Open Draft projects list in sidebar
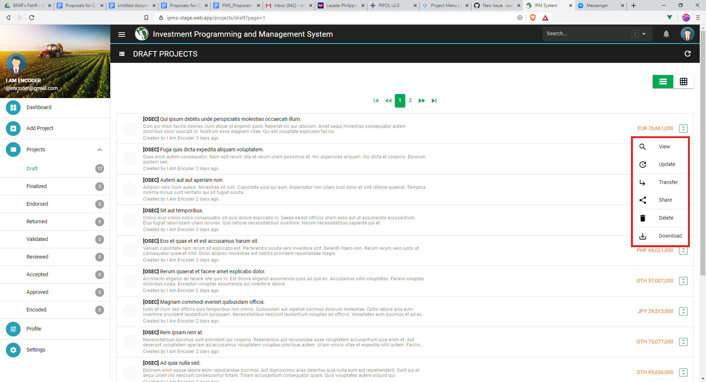Image resolution: width=706 pixels, height=382 pixels. click(x=55, y=169)
